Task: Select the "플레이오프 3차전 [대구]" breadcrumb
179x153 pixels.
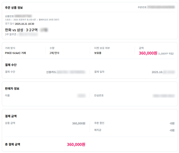Action: (49, 20)
